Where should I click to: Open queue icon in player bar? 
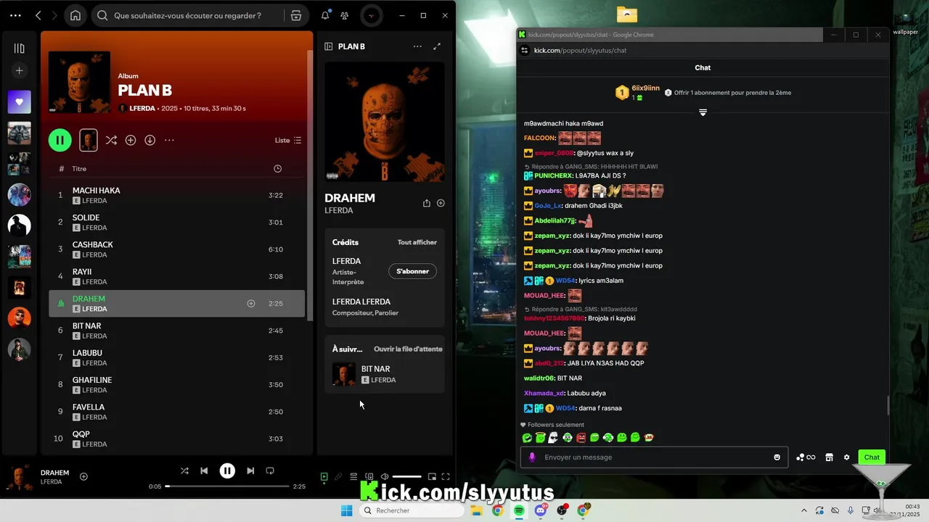click(353, 476)
